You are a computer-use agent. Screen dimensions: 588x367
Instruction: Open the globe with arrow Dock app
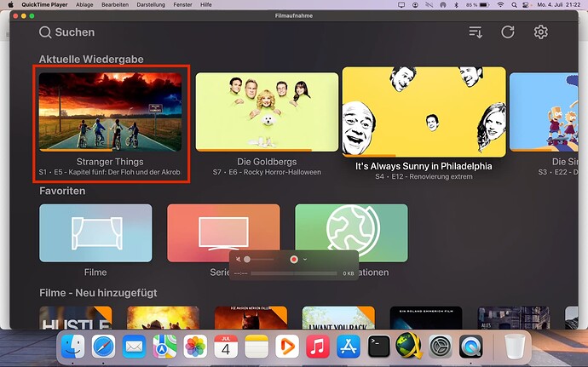pyautogui.click(x=409, y=346)
